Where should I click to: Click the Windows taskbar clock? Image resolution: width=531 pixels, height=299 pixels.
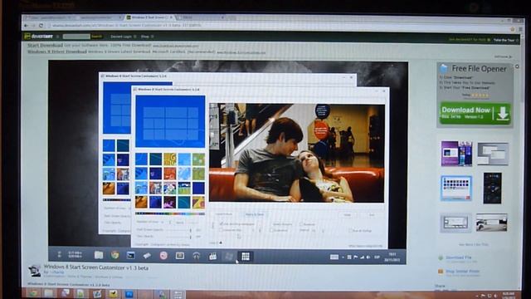(509, 295)
